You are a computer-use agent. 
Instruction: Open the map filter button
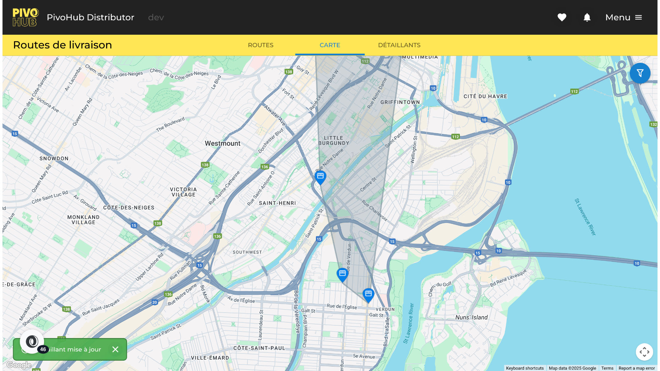tap(640, 73)
